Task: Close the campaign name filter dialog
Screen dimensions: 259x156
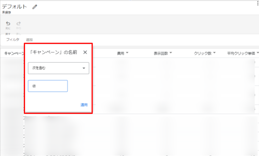Action: coord(85,52)
